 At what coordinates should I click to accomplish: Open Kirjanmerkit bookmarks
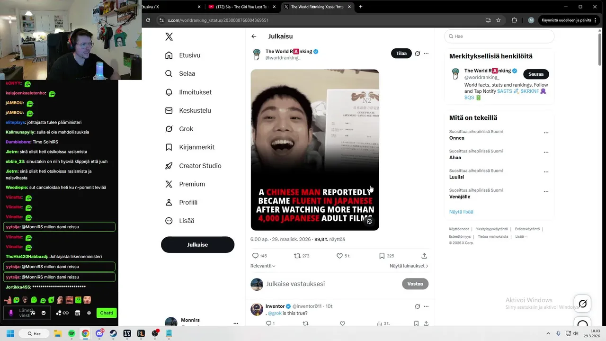(189, 147)
